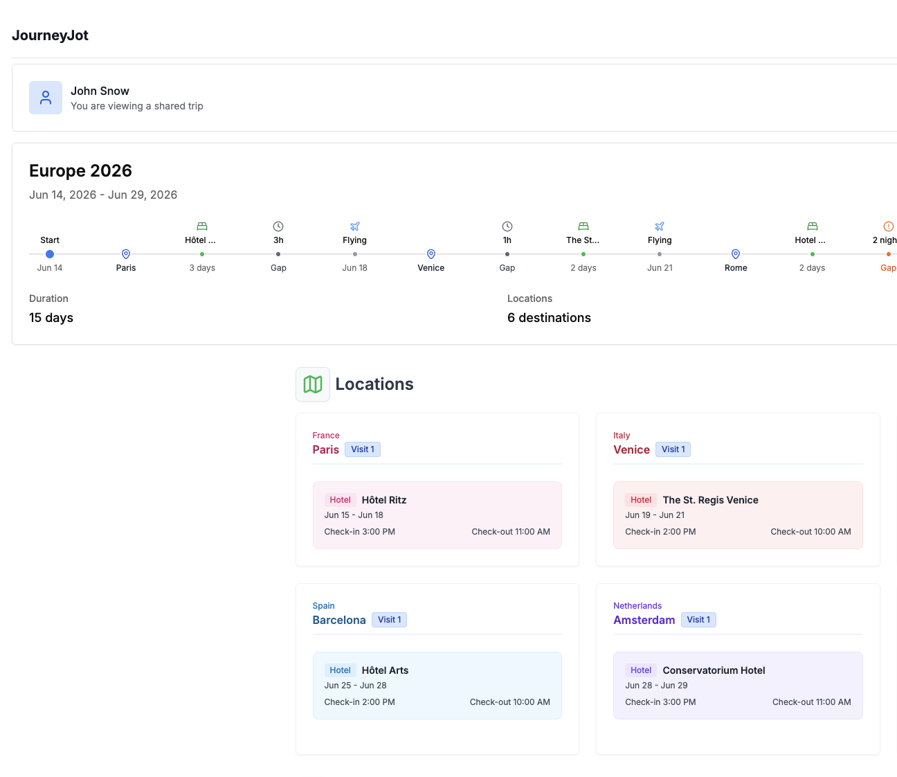Open The St. Regis Venice hotel card
The width and height of the screenshot is (897, 777).
tap(738, 515)
